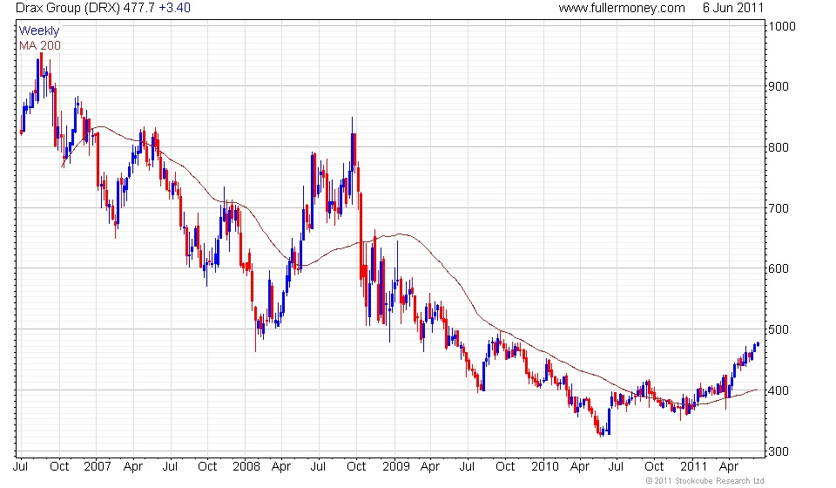
Task: Select the 2011 year marker on time axis
Action: 693,467
